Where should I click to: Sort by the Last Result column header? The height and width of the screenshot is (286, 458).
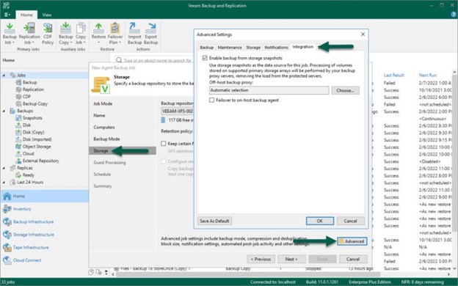(393, 76)
